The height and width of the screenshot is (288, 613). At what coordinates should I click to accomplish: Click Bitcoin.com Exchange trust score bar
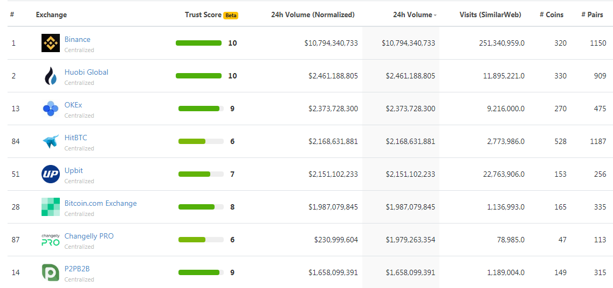(201, 206)
